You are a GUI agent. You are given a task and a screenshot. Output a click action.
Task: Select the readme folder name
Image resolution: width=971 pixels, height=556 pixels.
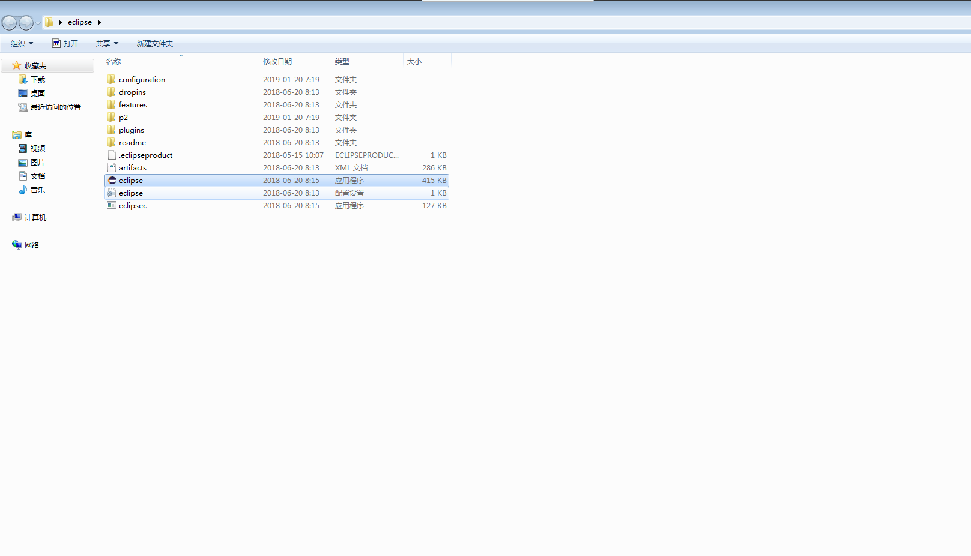point(132,142)
